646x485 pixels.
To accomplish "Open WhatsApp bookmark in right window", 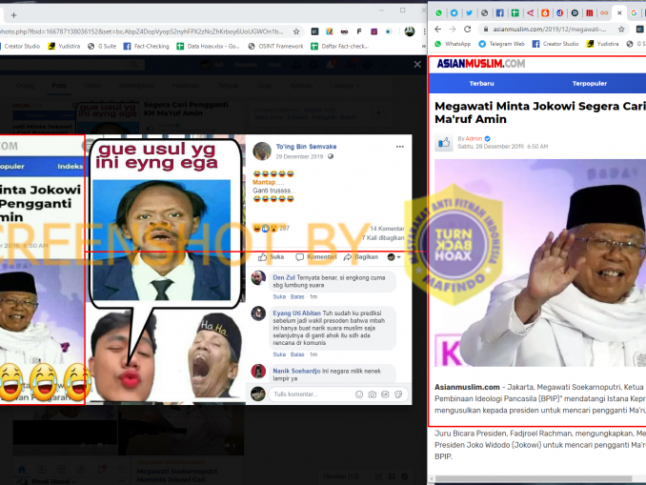I will click(453, 44).
